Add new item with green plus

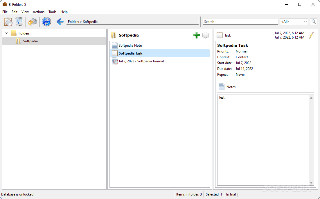tap(196, 35)
